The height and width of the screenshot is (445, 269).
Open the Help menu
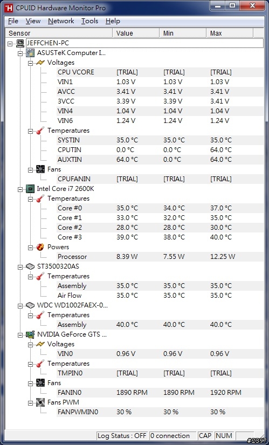(113, 21)
